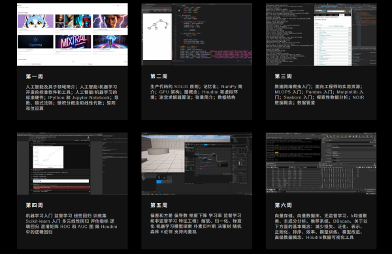Open the 第三周 web scraping screenshot thumbnail
Viewport: 392px width, 254px height.
click(x=321, y=35)
